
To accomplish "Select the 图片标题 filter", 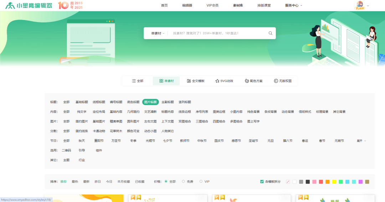I will coord(150,102).
